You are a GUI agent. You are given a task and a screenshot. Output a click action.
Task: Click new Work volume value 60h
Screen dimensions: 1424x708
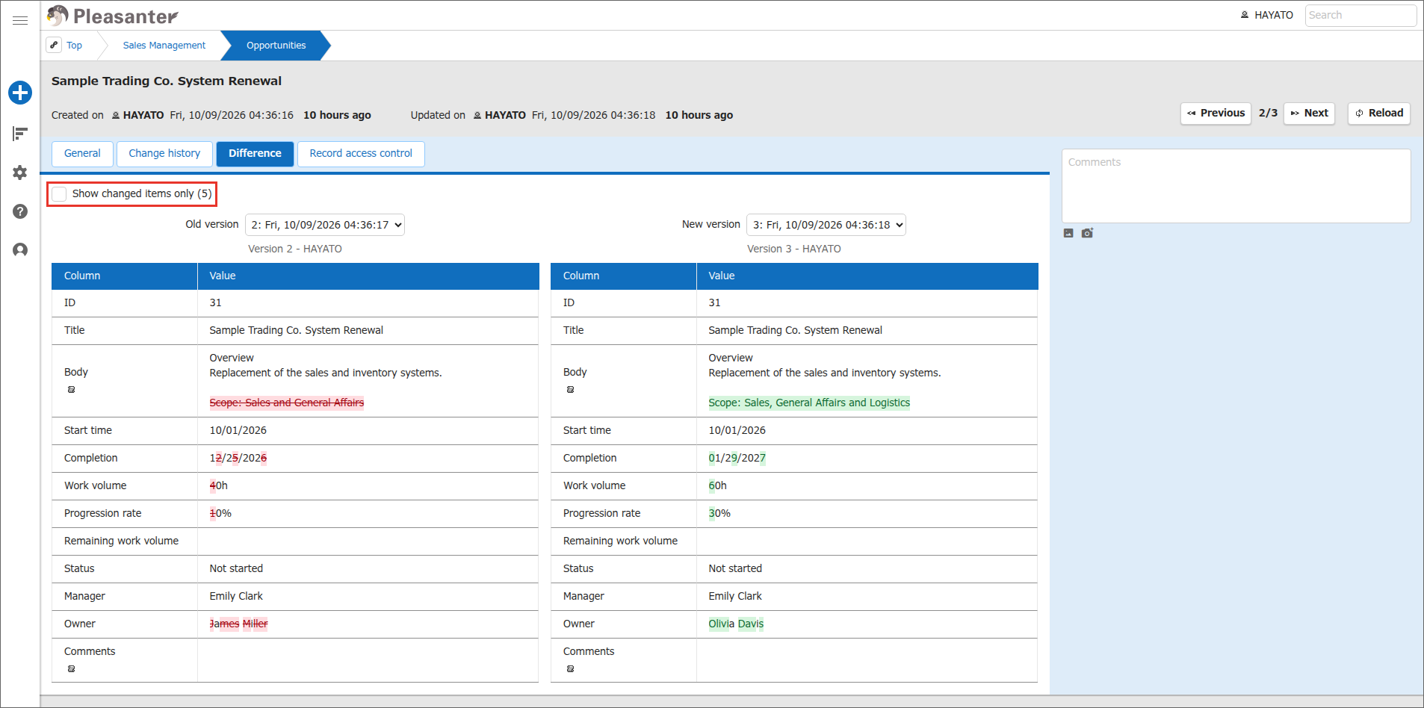click(x=717, y=485)
